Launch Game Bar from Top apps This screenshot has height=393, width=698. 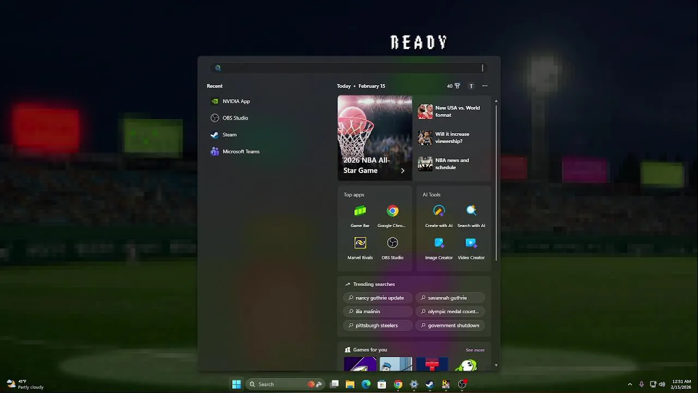tap(360, 216)
